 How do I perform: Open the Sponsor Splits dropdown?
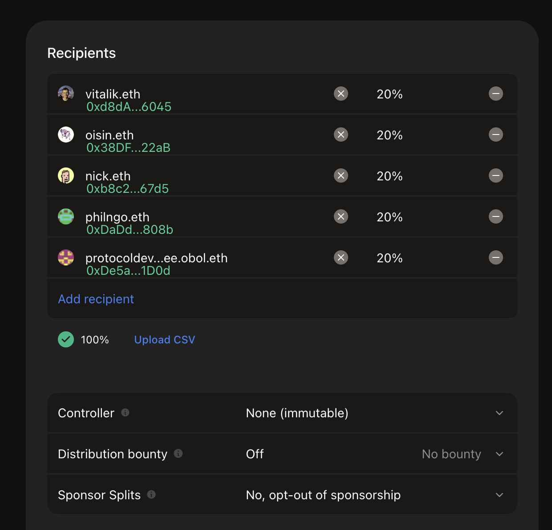pos(499,495)
